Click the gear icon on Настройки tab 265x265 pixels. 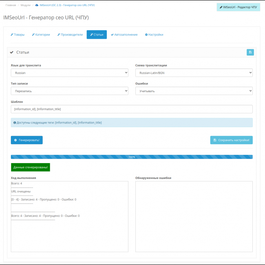[146, 35]
